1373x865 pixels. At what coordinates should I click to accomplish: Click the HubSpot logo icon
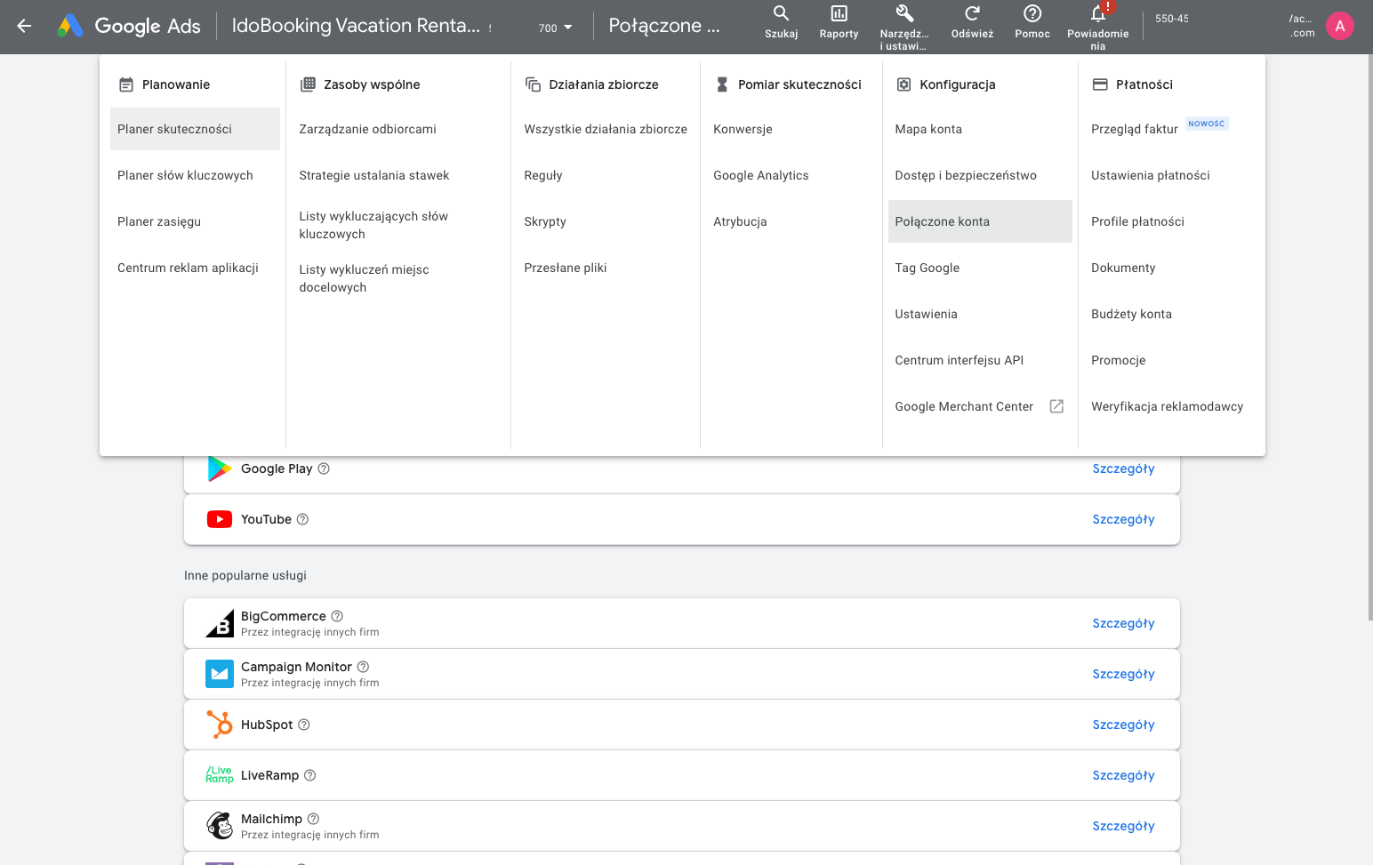[220, 725]
